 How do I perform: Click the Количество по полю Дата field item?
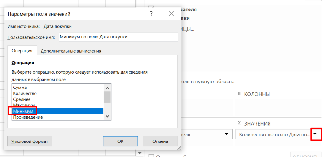click(x=275, y=134)
